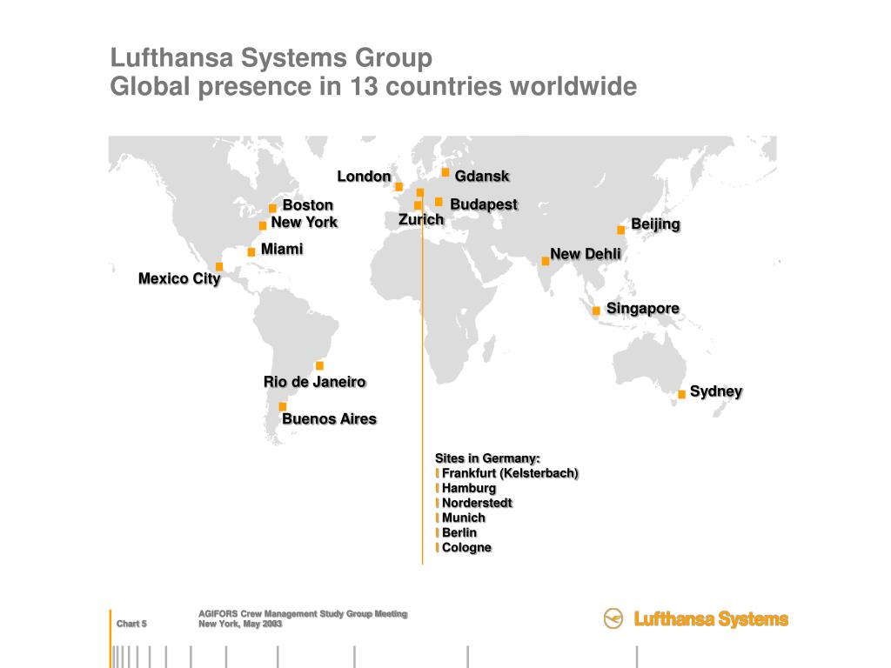Click the orange marker beside New Dehli

coord(546,261)
